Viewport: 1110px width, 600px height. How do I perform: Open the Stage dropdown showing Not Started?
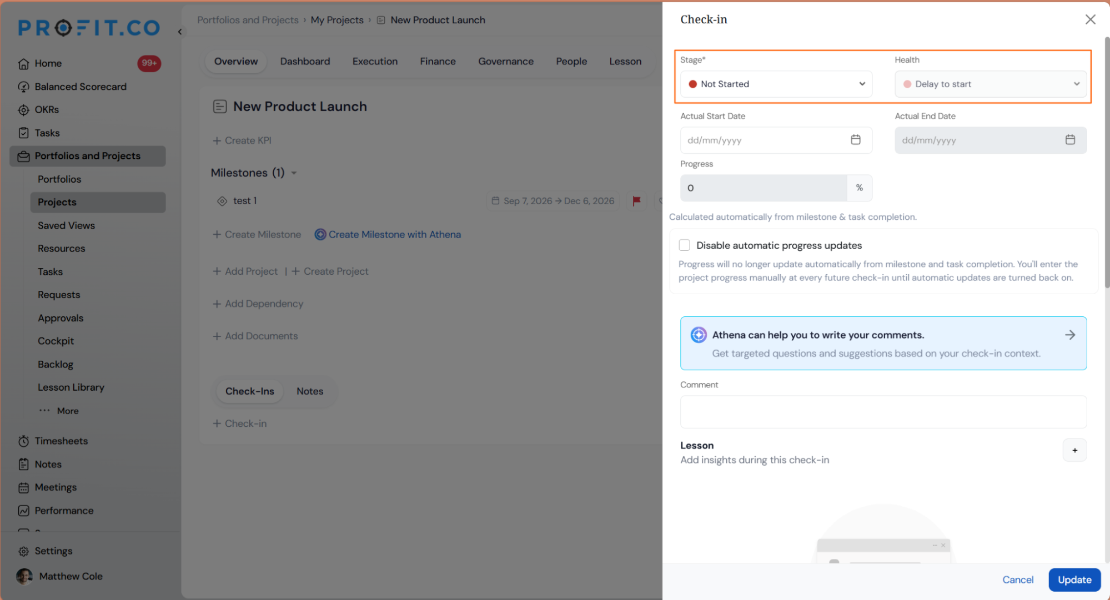(x=776, y=84)
